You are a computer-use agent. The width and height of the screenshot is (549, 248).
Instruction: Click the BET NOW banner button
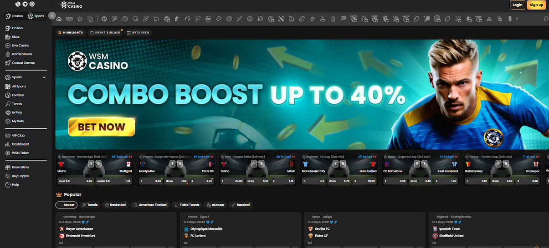[102, 127]
